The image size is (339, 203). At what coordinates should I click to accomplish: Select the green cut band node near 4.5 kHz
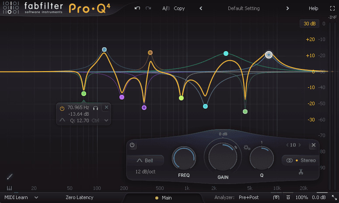point(245,111)
